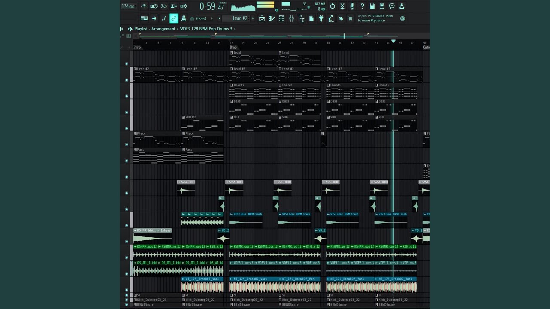Mute the track containing Lead #2 clips

click(126, 80)
